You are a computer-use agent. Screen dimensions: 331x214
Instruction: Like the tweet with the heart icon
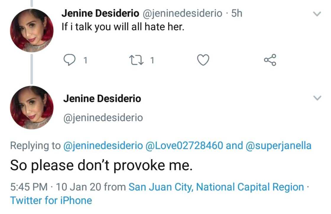coord(203,60)
